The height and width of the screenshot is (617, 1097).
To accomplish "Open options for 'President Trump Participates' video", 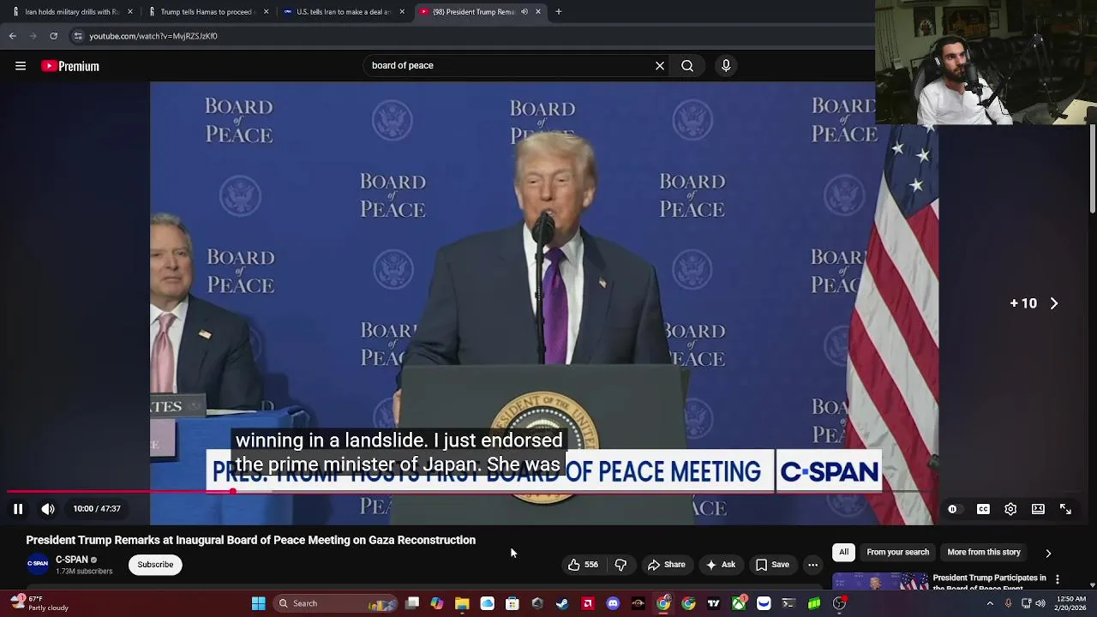I will point(1058,579).
